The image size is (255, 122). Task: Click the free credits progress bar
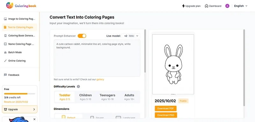click(x=20, y=94)
